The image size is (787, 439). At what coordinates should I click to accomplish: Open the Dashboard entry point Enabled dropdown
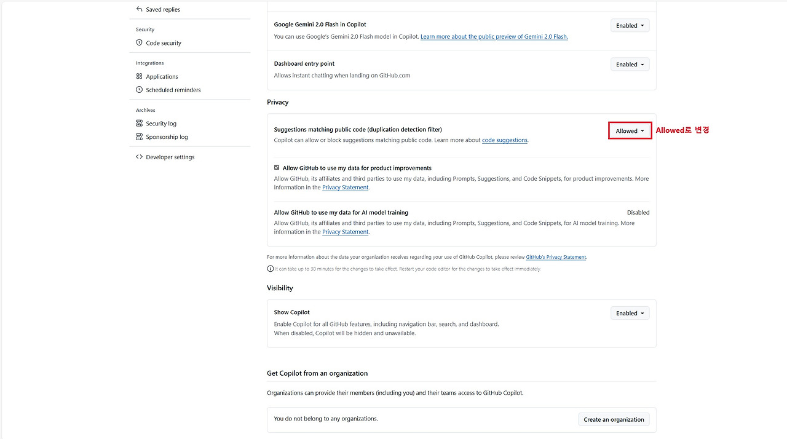pyautogui.click(x=629, y=64)
